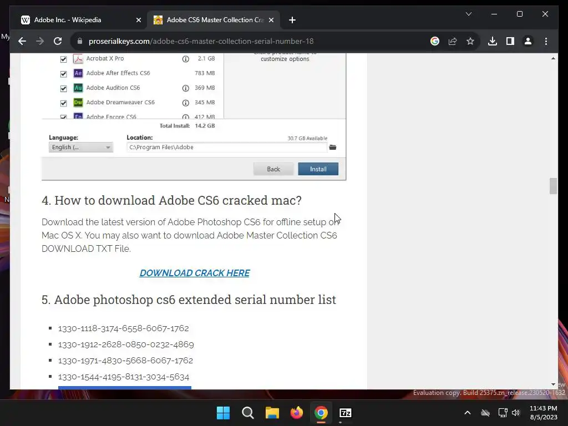Click the Adobe After Effects CS6 product name
The height and width of the screenshot is (426, 568).
pyautogui.click(x=118, y=73)
